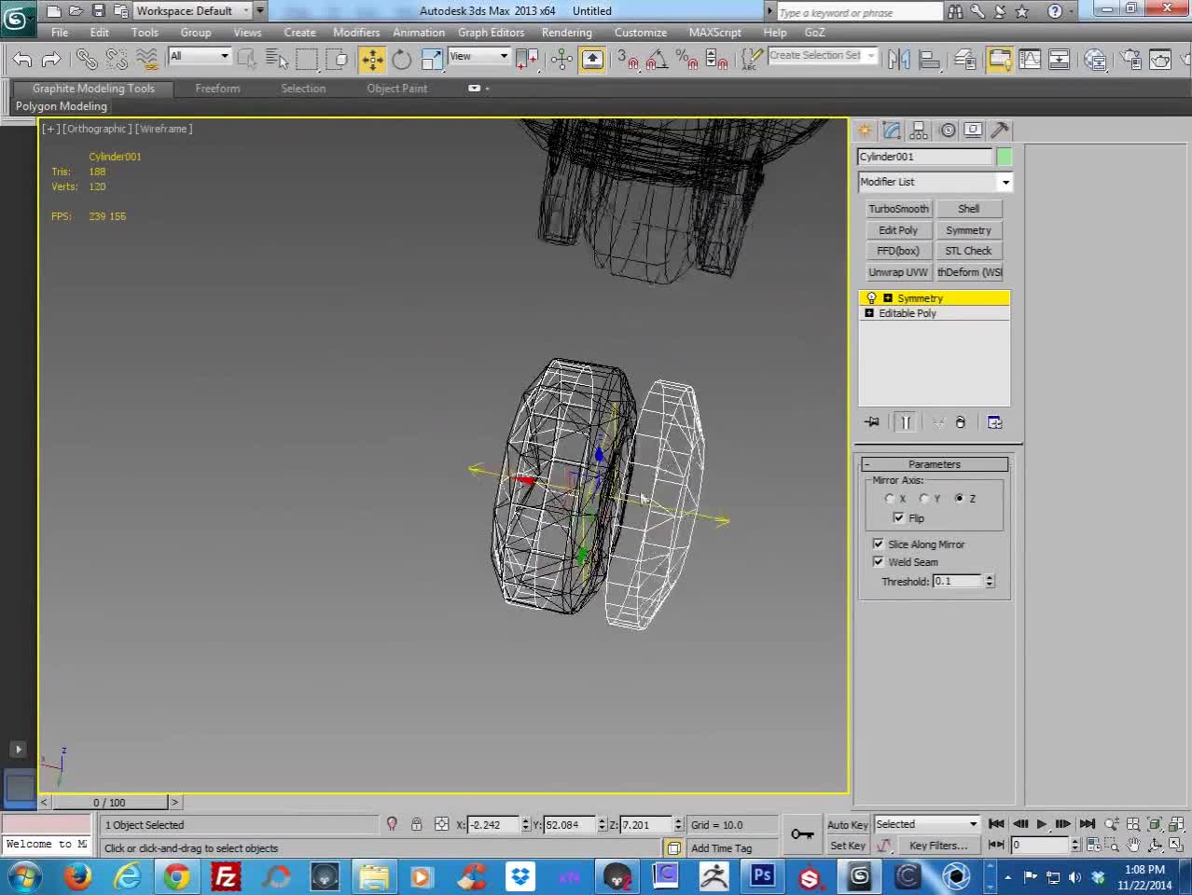Toggle Symmetry modifier lightbulb visibility
This screenshot has width=1192, height=895.
871,298
